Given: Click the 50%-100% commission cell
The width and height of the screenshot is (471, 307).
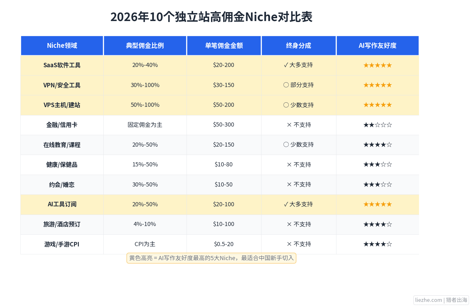Looking at the screenshot, I should [145, 105].
